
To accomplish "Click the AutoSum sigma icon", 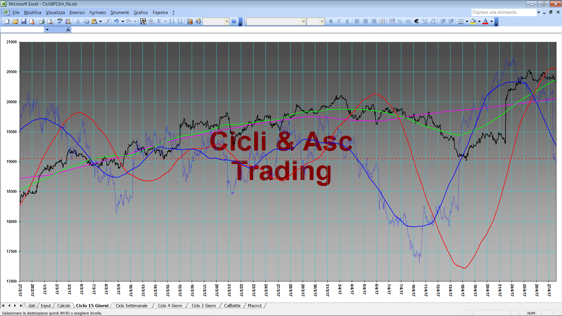I will [159, 21].
